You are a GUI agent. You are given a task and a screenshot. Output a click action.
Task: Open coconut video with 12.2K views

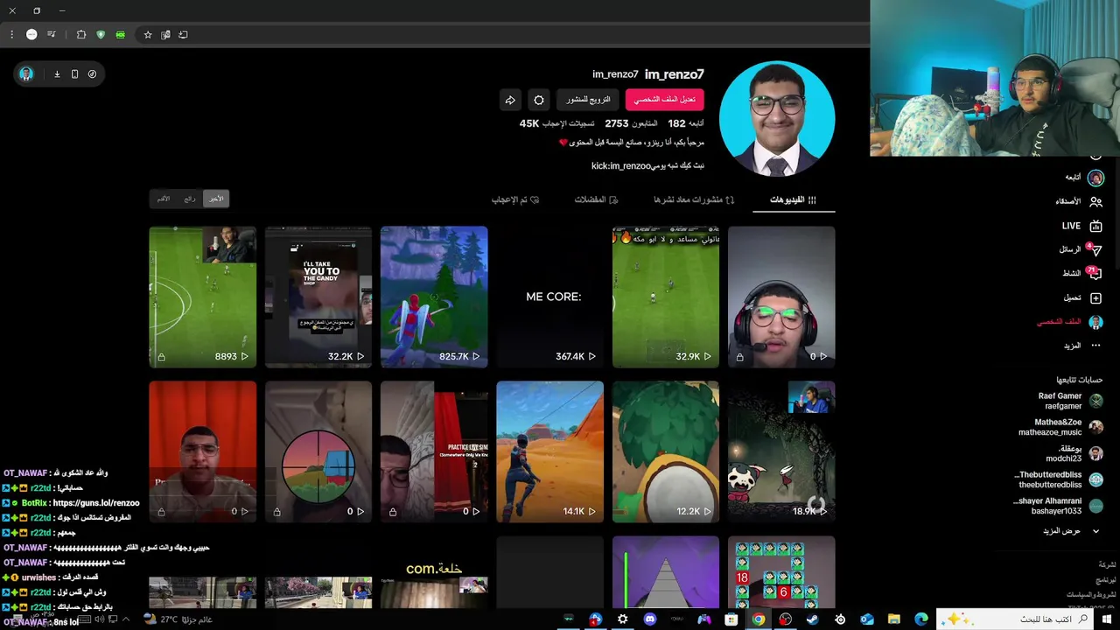point(666,451)
